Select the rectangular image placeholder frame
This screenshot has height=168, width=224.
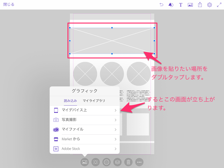(x=112, y=41)
